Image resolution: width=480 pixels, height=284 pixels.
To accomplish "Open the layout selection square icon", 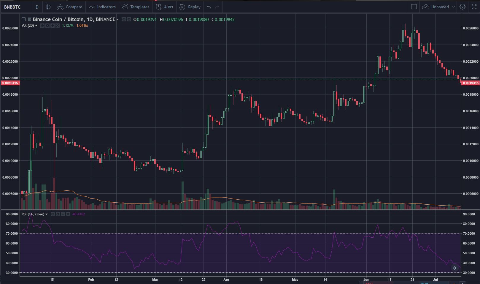I will (414, 7).
